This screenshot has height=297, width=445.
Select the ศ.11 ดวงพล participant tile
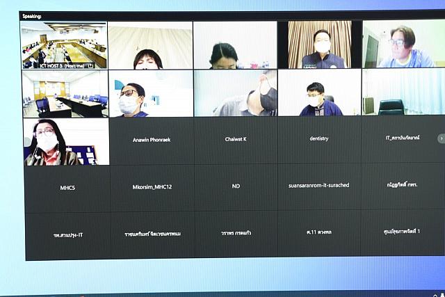point(319,233)
